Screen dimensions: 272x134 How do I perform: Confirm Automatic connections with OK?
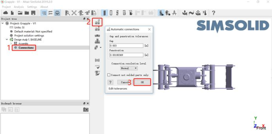(142, 82)
